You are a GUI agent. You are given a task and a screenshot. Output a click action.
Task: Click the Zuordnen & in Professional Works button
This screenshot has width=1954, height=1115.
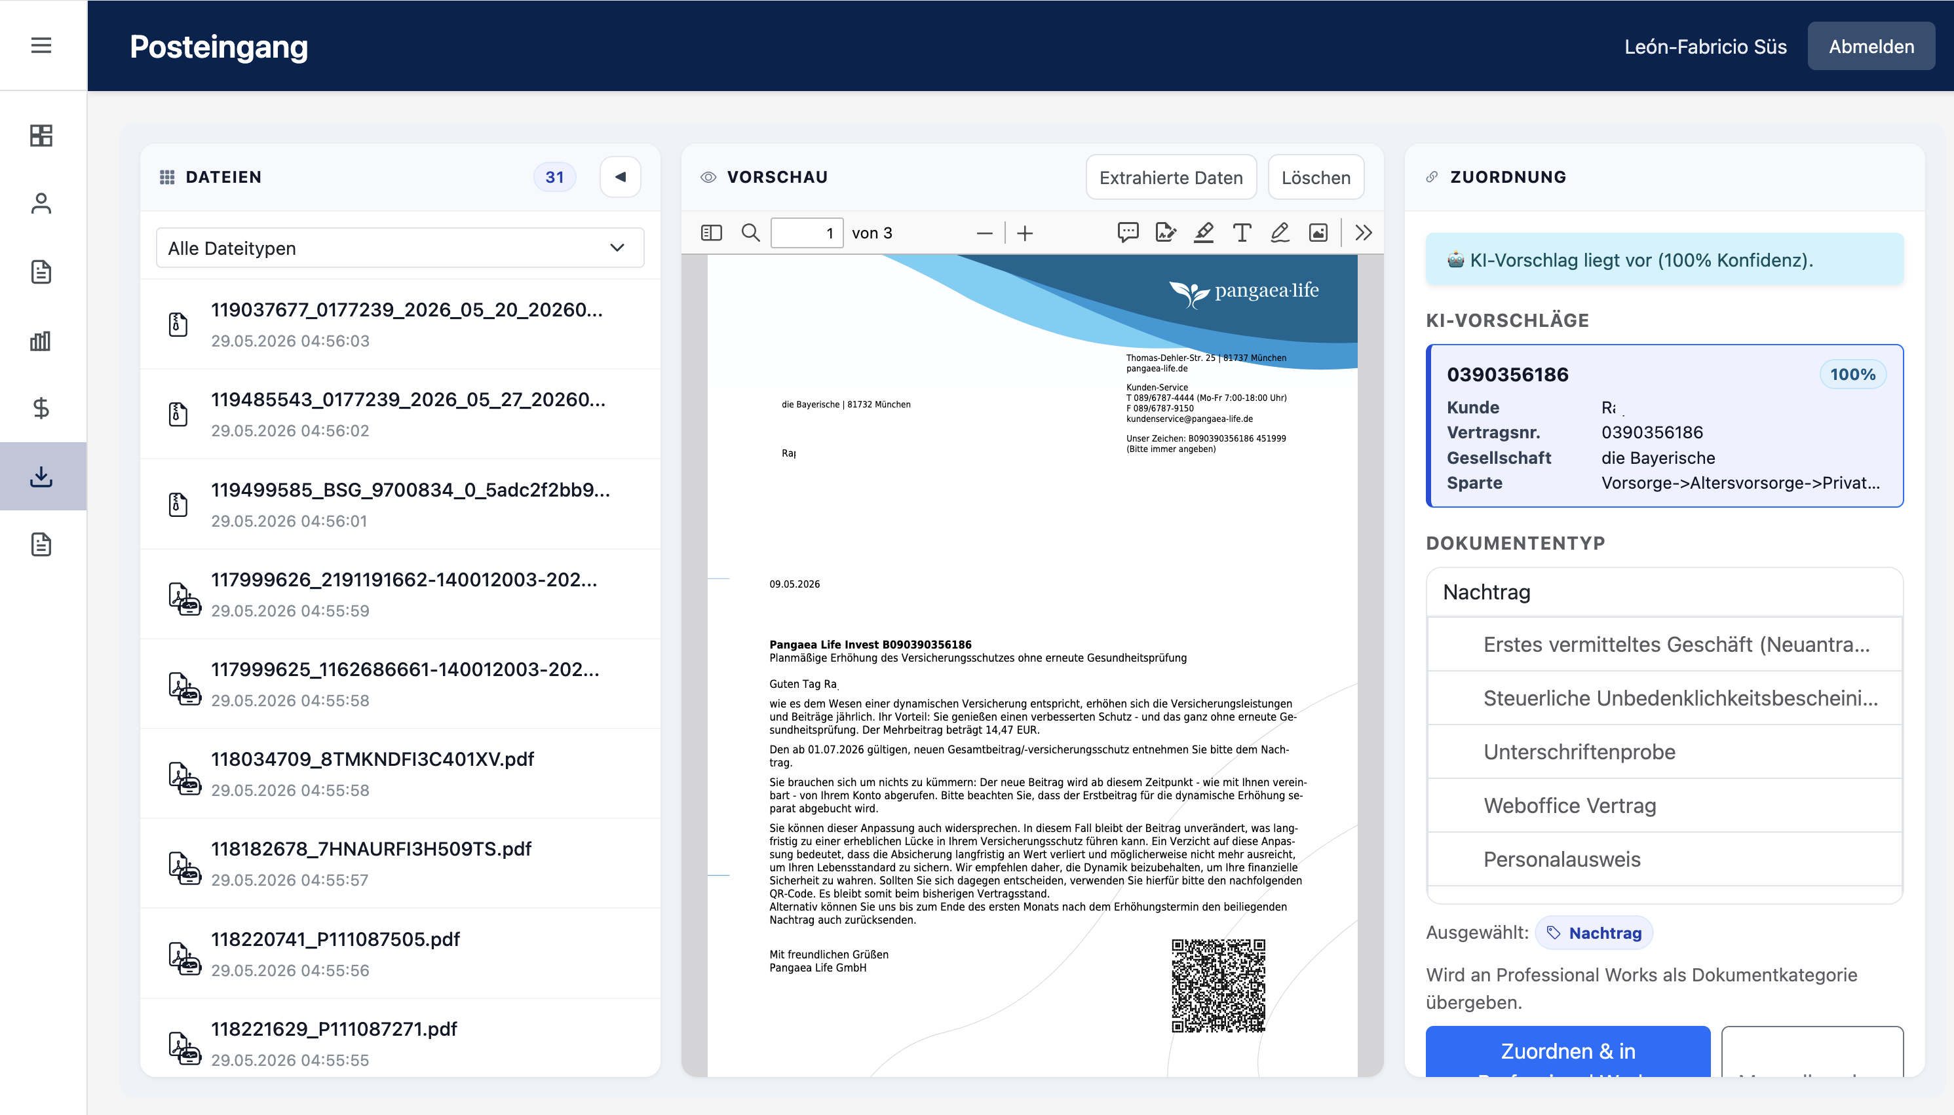(1568, 1051)
